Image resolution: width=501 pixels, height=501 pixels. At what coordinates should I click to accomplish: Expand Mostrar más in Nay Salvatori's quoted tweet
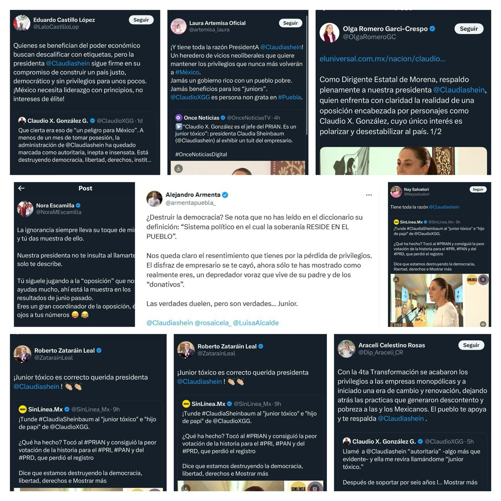point(441,269)
